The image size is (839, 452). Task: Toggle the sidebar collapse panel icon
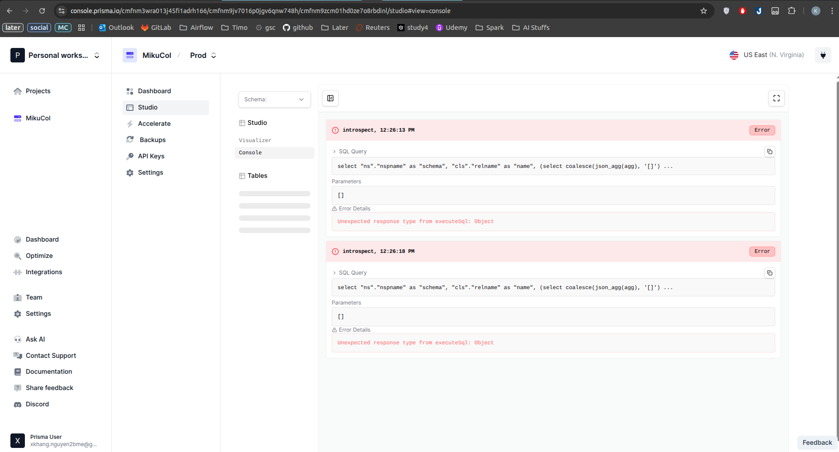(330, 98)
